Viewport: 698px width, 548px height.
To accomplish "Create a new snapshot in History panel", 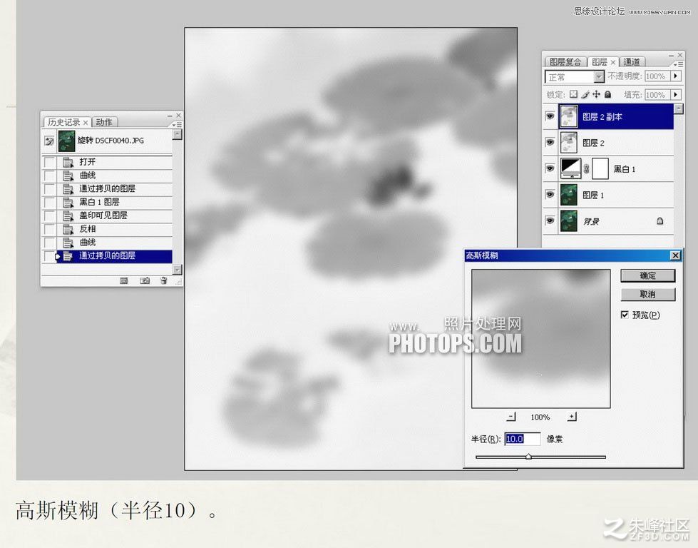I will point(145,280).
